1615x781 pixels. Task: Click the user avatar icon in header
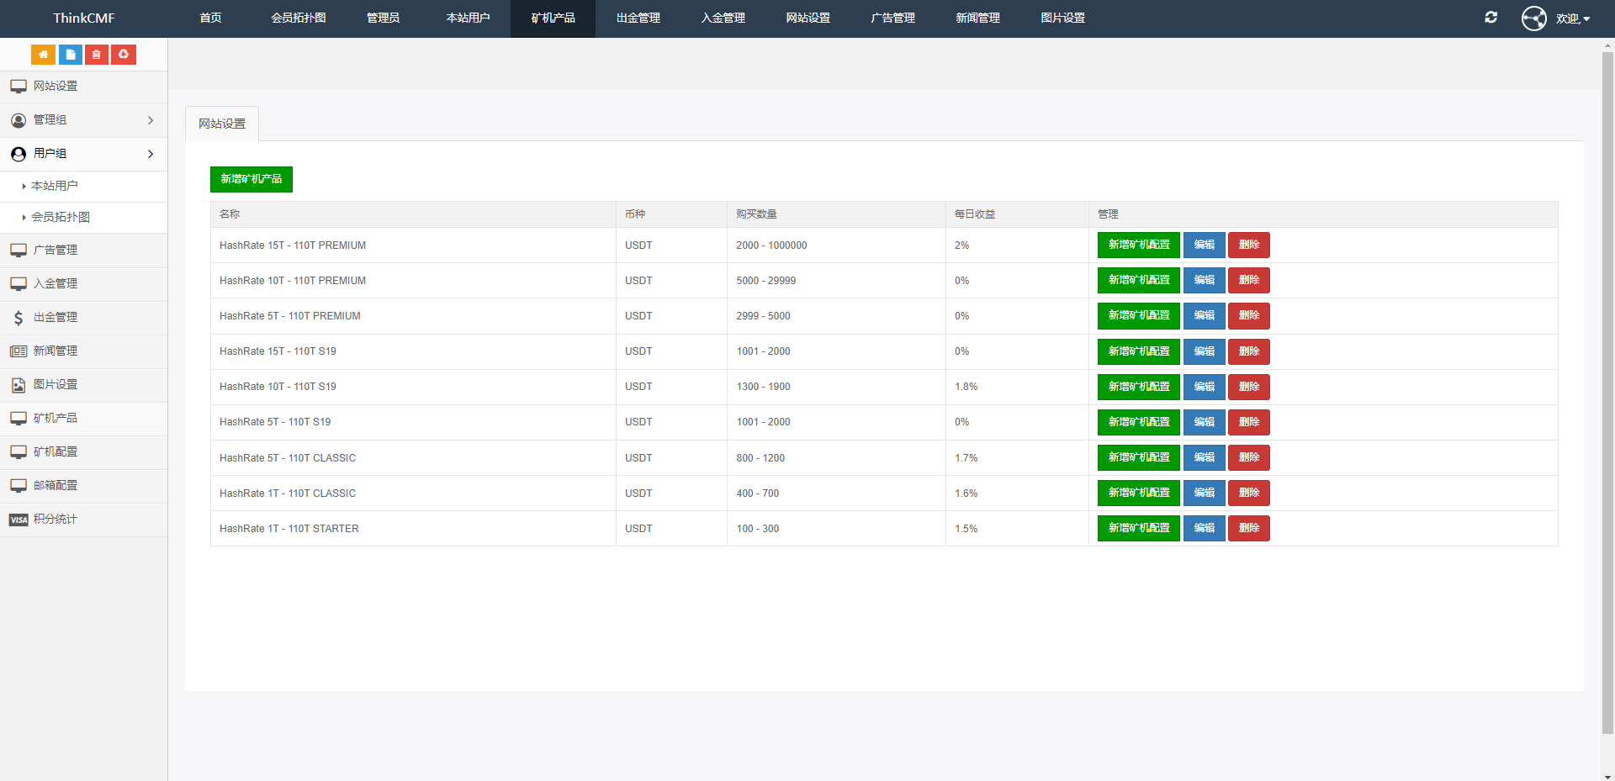coord(1533,18)
